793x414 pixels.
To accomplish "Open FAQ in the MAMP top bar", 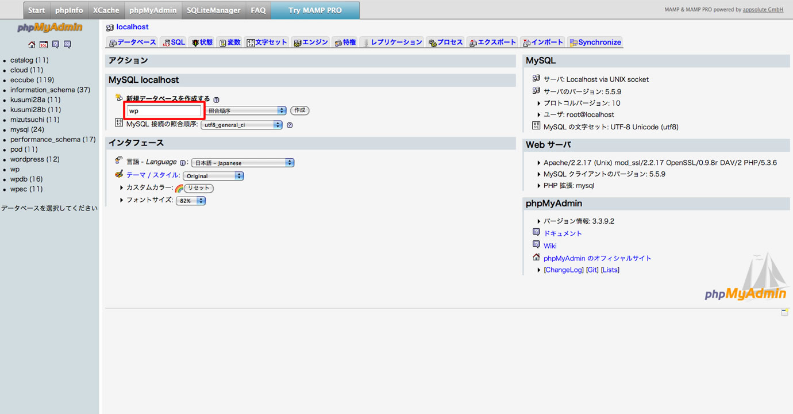I will click(258, 10).
